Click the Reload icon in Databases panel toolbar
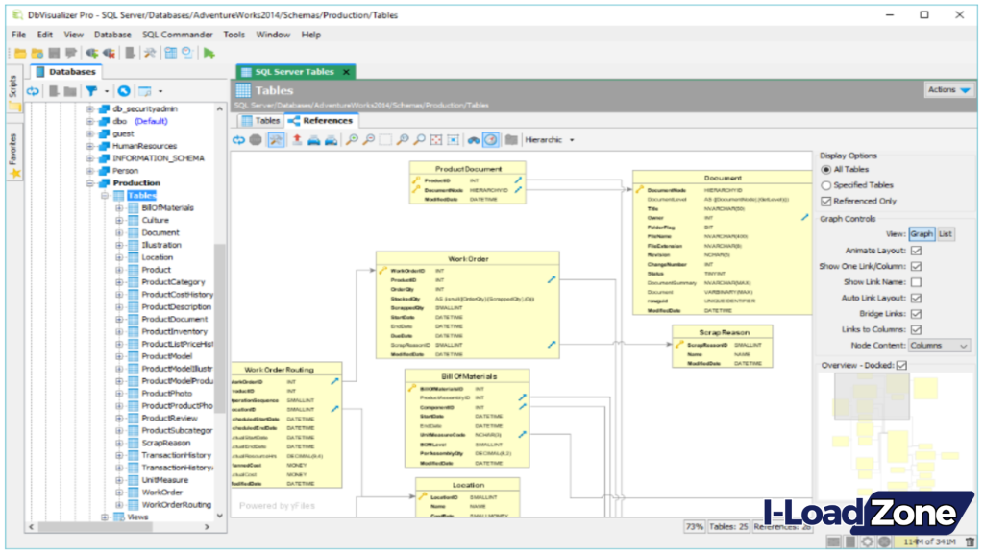 (33, 91)
